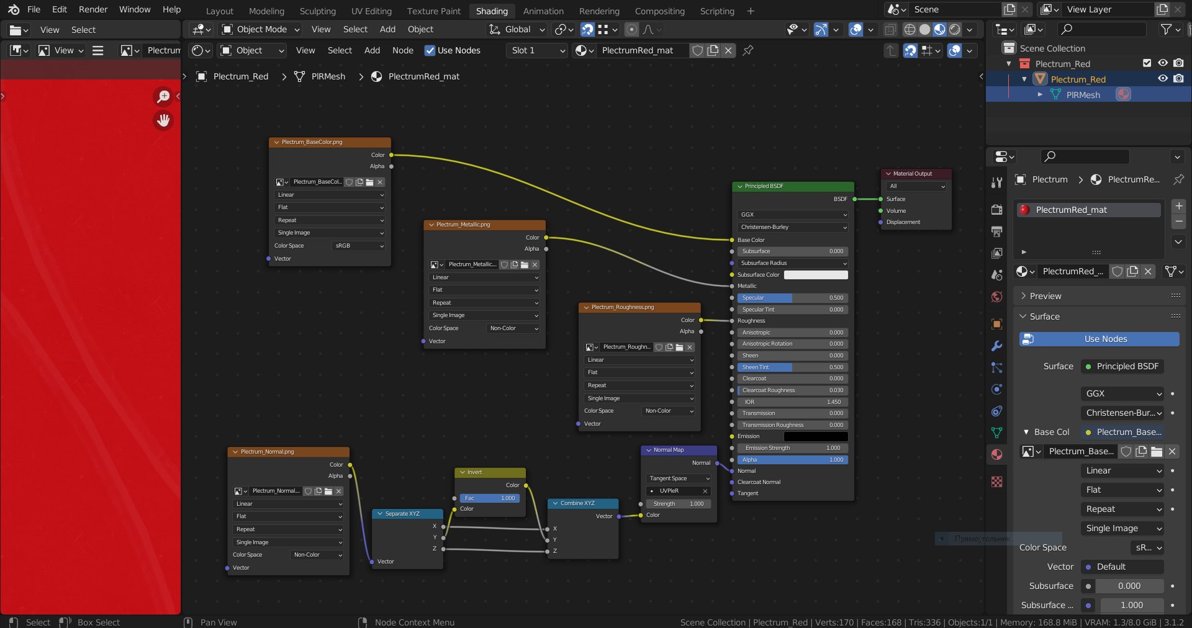1192x628 pixels.
Task: Open the Tool properties tab
Action: (x=996, y=182)
